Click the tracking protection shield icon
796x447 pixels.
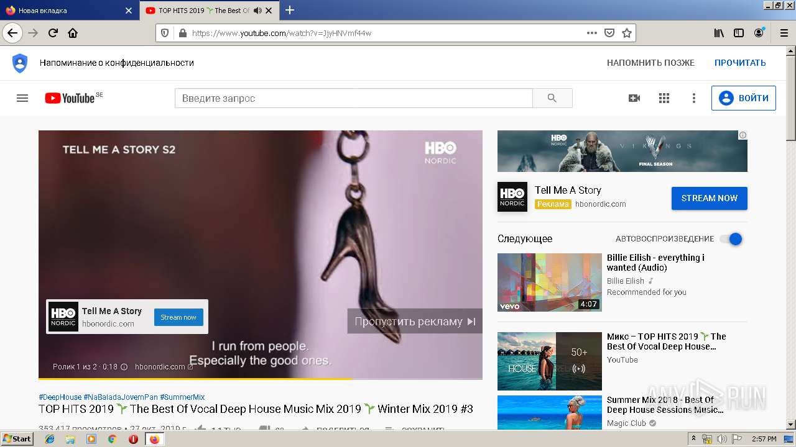165,33
